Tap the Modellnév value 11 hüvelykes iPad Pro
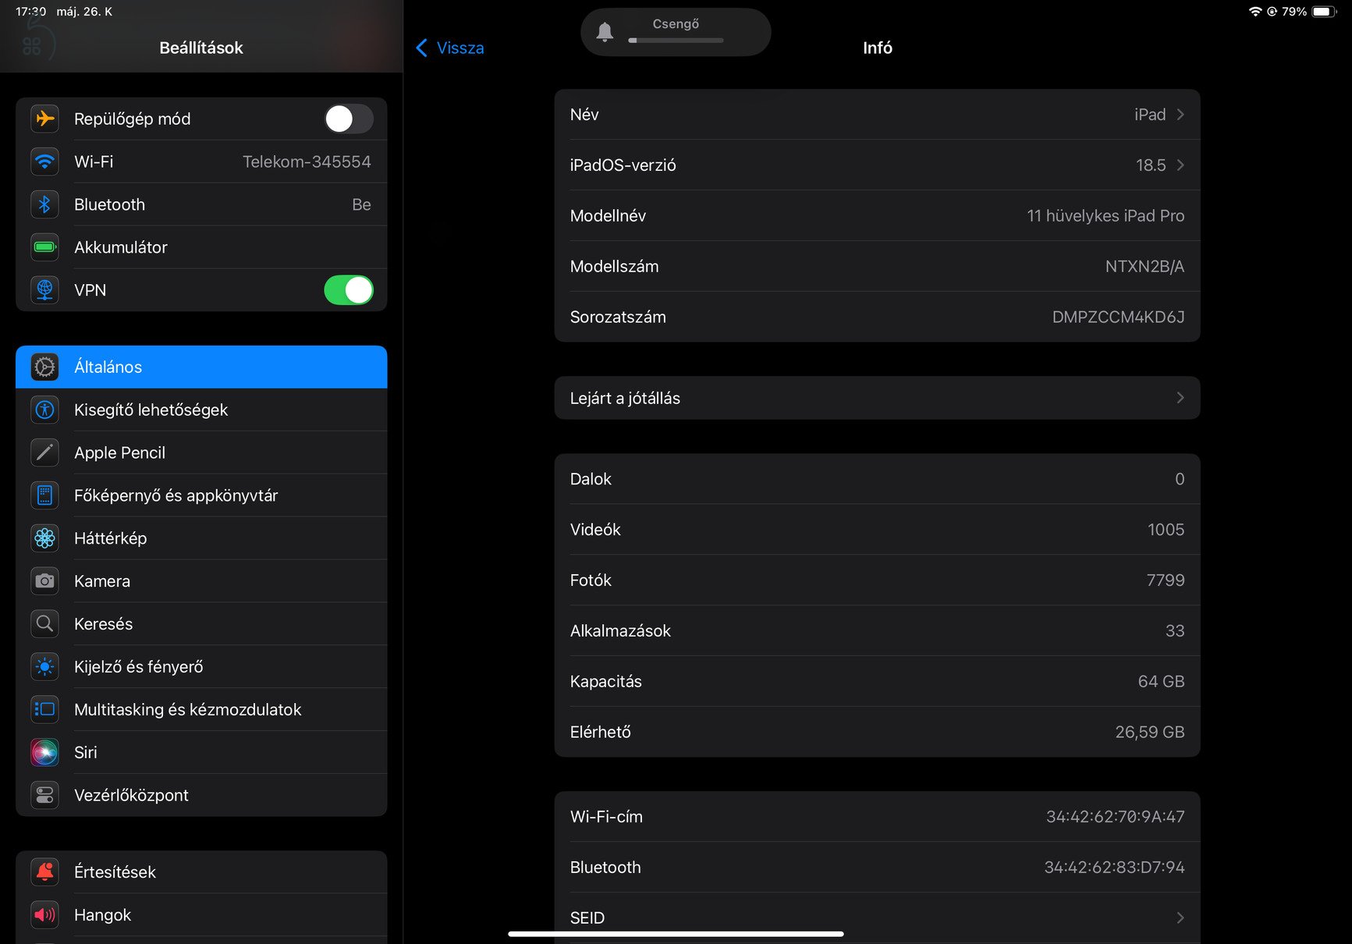Viewport: 1352px width, 944px height. pyautogui.click(x=1105, y=216)
